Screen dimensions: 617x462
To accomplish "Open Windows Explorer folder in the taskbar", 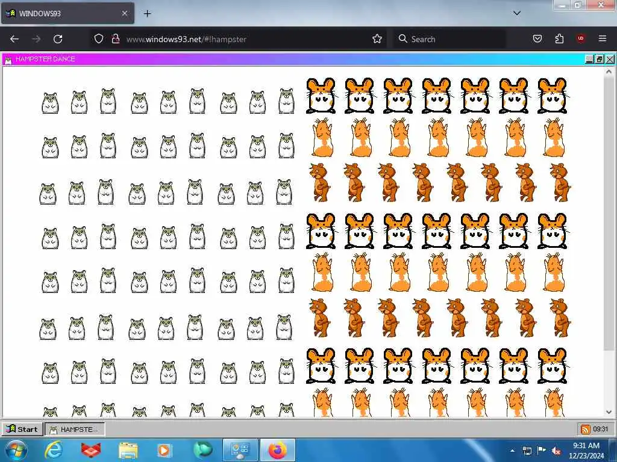I will [128, 451].
